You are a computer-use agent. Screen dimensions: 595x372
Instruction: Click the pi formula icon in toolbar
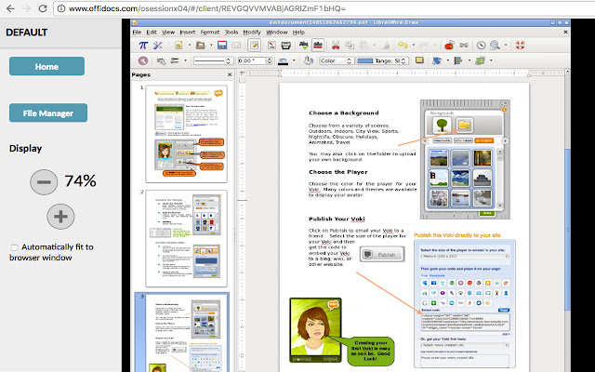click(x=141, y=45)
